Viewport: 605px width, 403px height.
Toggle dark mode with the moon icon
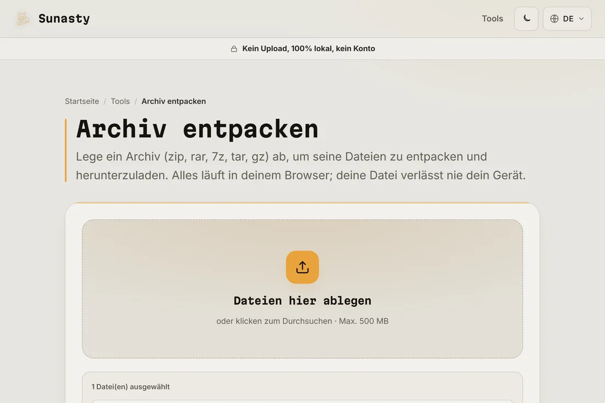pyautogui.click(x=526, y=19)
